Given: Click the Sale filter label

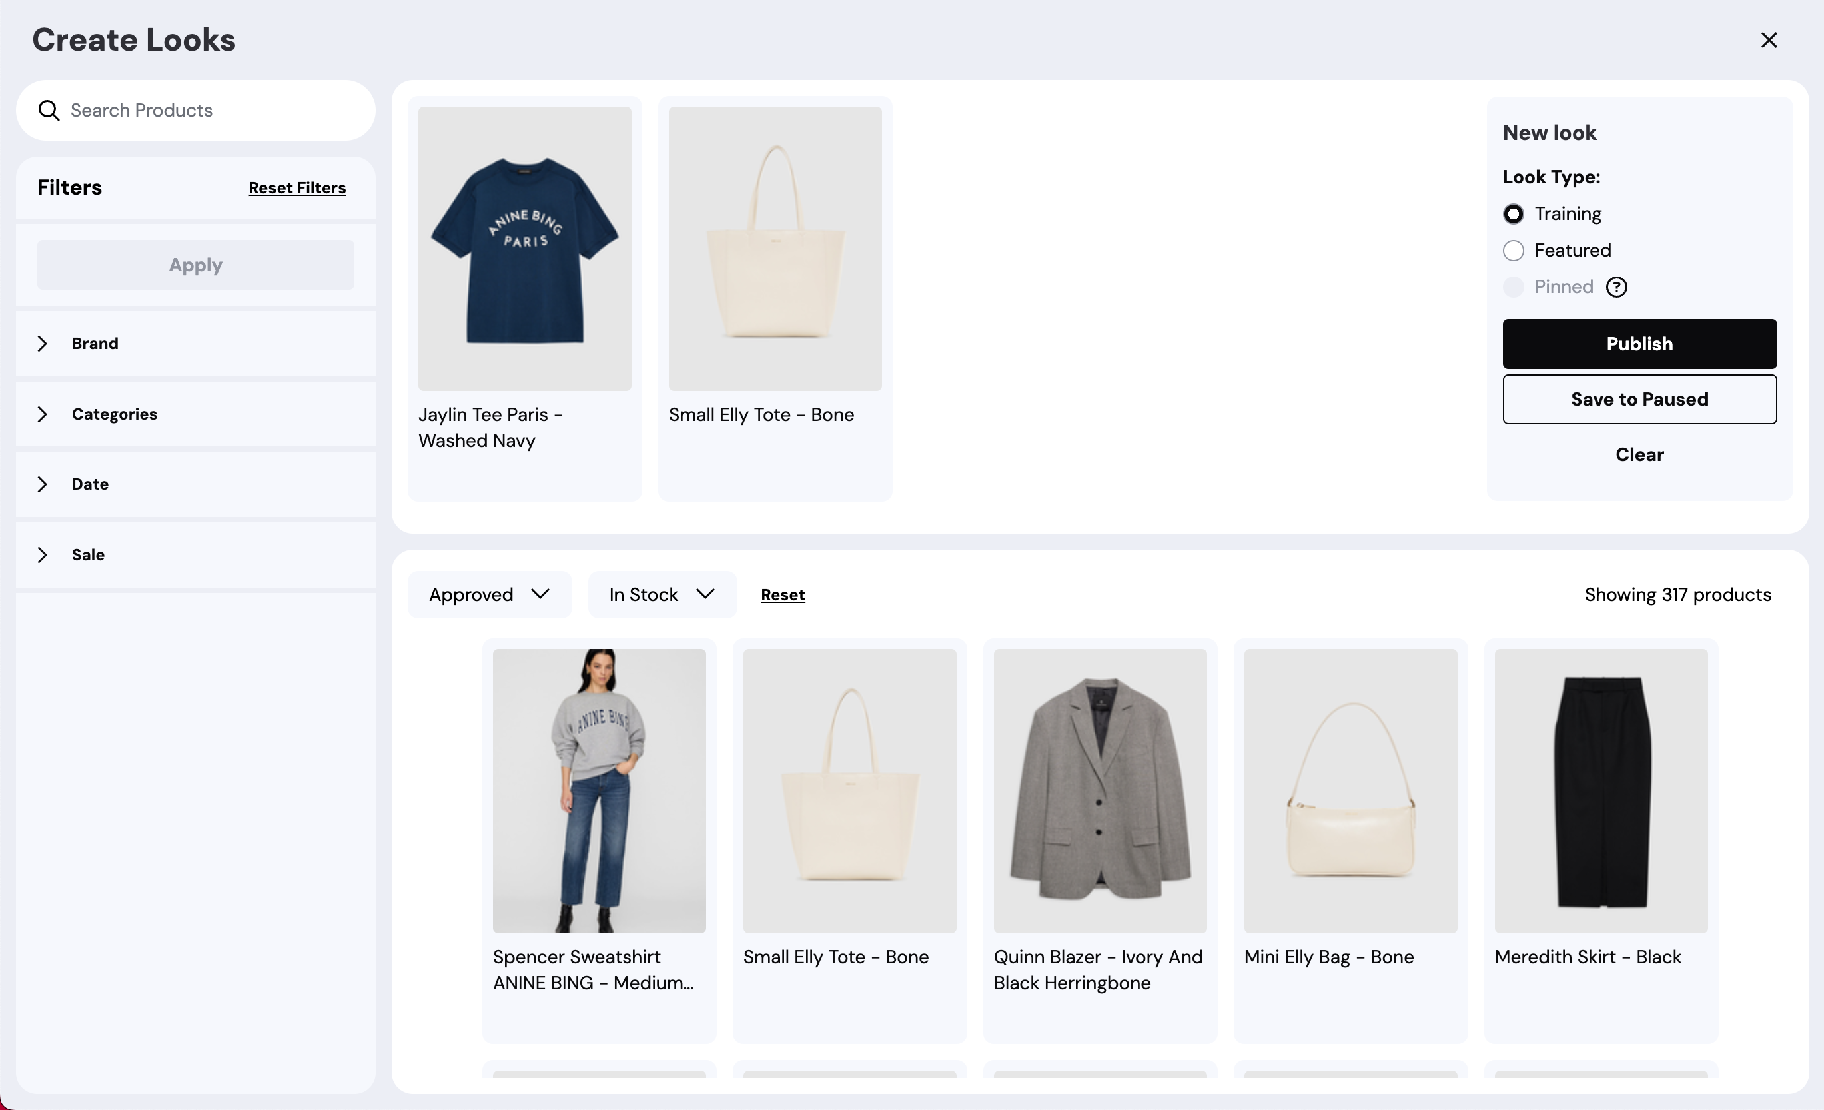Looking at the screenshot, I should (88, 554).
